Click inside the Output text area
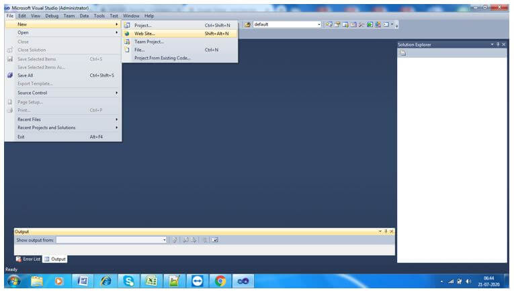 click(204, 250)
